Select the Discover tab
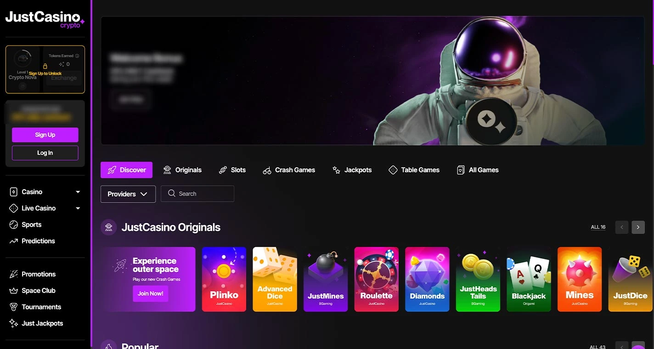 click(x=126, y=170)
